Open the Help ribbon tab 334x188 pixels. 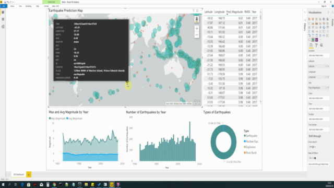tap(38, 6)
